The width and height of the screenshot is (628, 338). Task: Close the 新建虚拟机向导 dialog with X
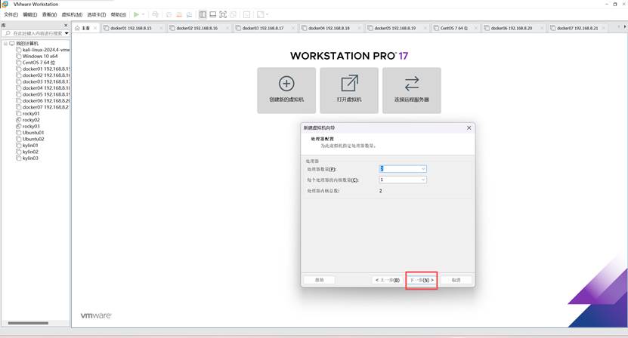(469, 128)
